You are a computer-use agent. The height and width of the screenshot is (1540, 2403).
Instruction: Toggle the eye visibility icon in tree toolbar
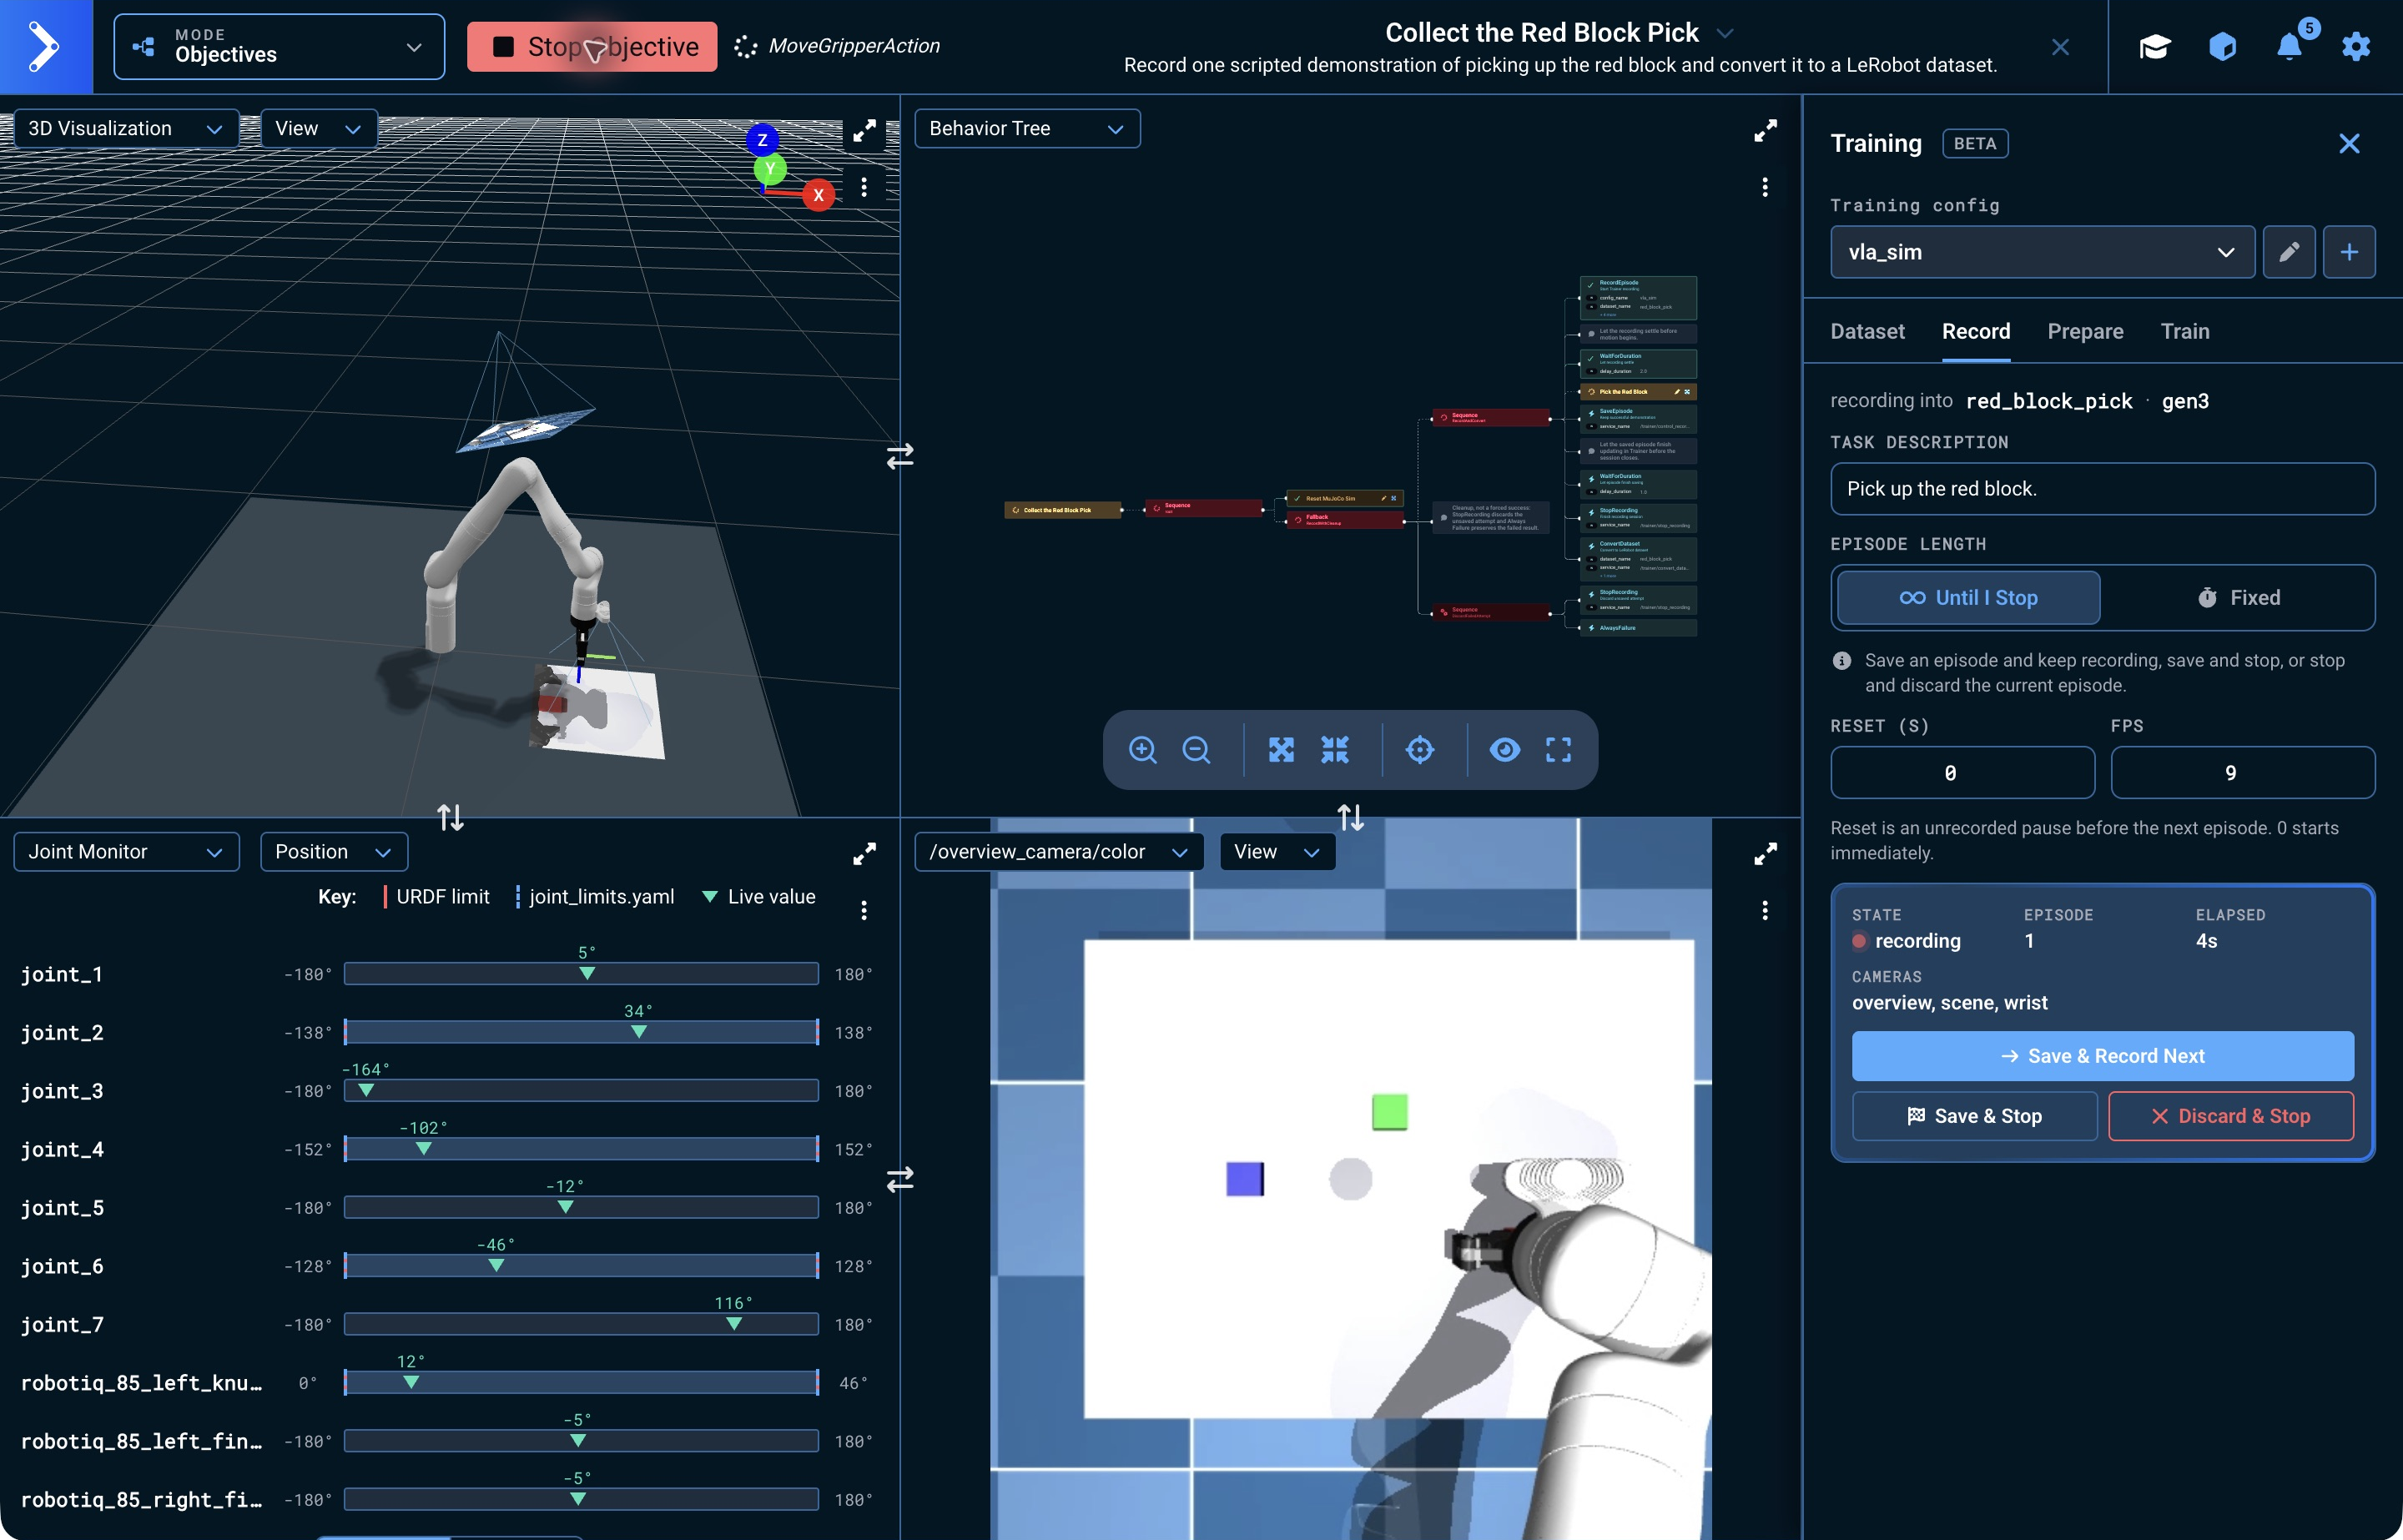click(x=1504, y=750)
